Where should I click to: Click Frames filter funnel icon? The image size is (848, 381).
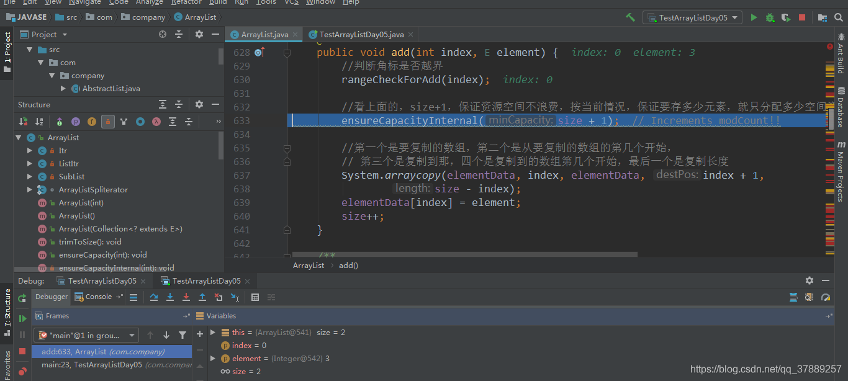click(x=183, y=335)
